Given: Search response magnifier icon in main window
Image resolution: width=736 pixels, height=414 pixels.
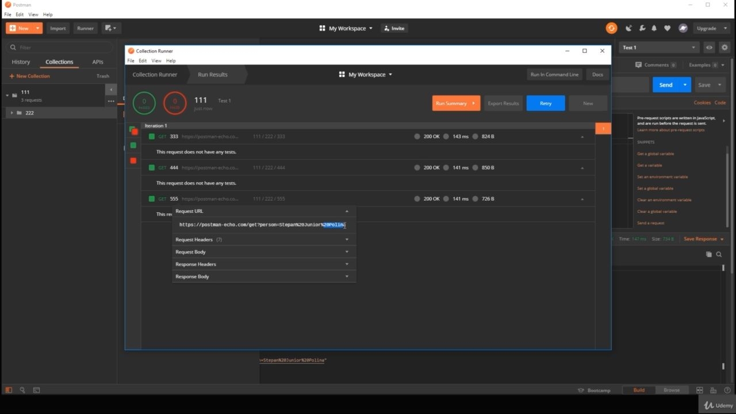Looking at the screenshot, I should [719, 254].
